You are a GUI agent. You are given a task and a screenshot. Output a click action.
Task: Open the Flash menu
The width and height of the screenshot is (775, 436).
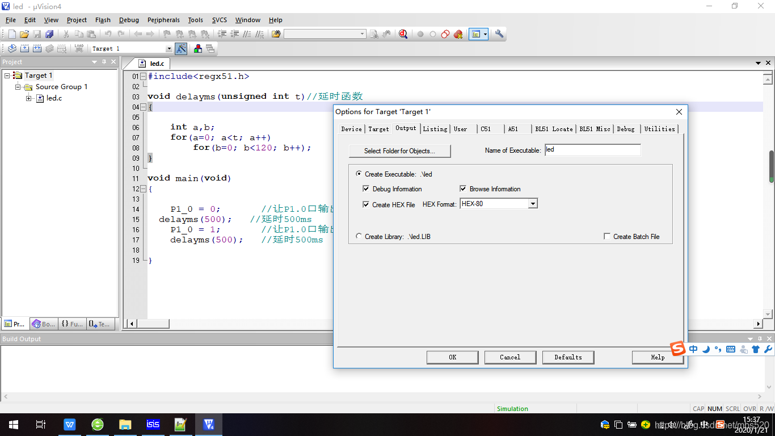click(x=103, y=20)
